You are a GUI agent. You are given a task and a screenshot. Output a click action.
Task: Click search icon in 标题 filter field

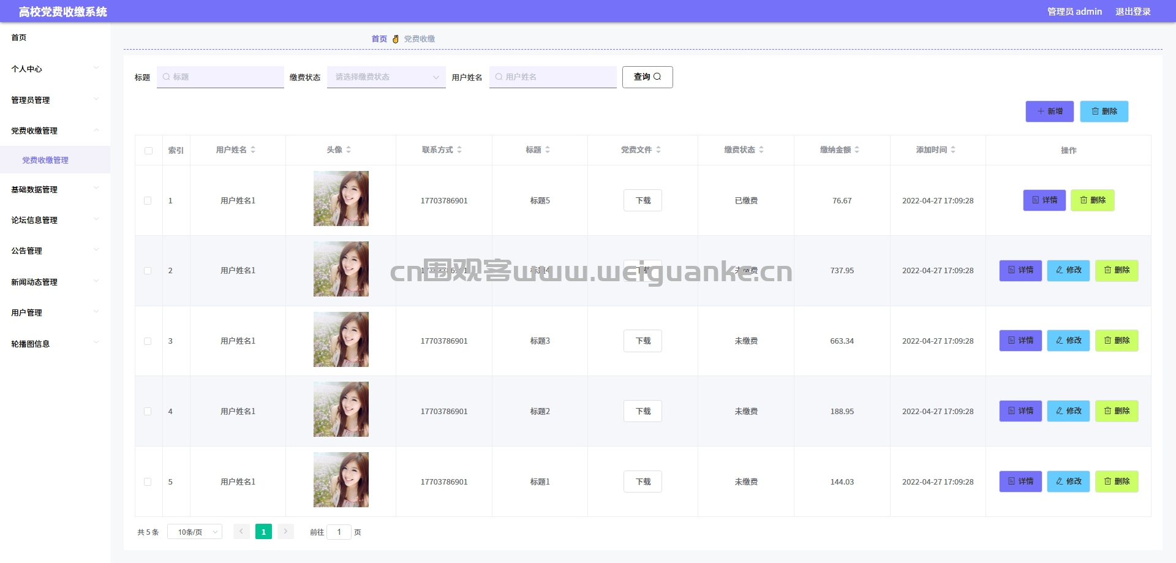click(x=166, y=77)
